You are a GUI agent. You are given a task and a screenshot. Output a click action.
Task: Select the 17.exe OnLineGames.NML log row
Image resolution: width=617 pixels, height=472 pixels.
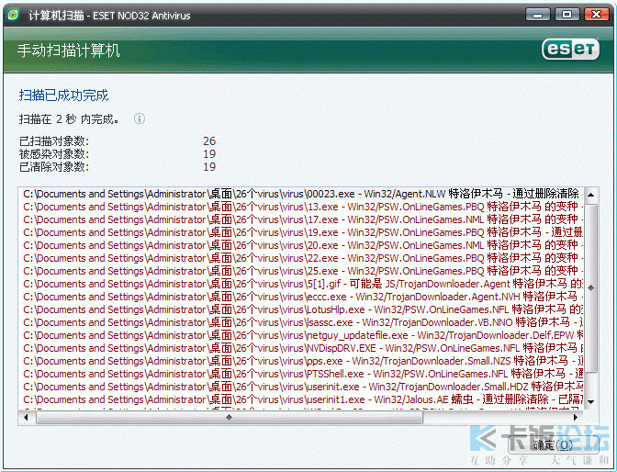coord(302,219)
